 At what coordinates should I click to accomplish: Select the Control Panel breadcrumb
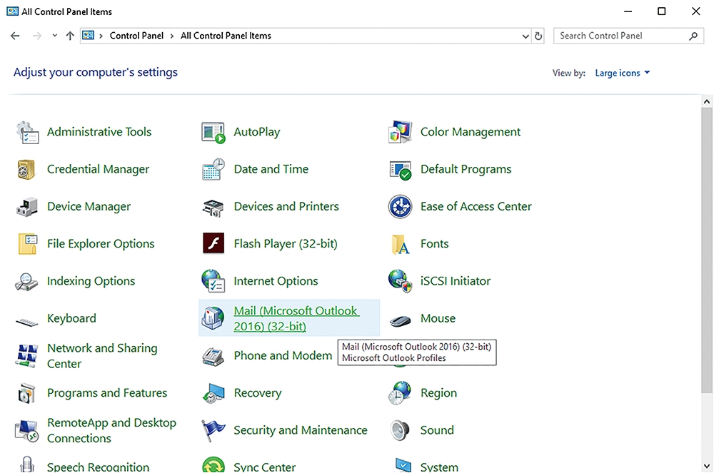click(x=136, y=36)
